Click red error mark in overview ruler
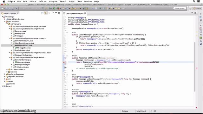This screenshot has width=203, height=114. click(197, 68)
